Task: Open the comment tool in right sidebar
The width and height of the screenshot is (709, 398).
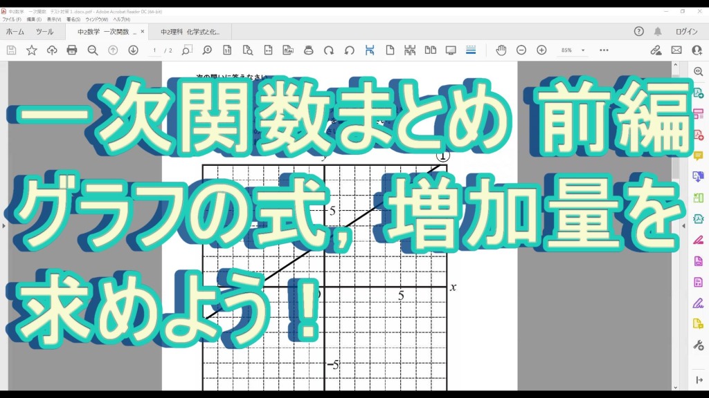Action: click(698, 156)
